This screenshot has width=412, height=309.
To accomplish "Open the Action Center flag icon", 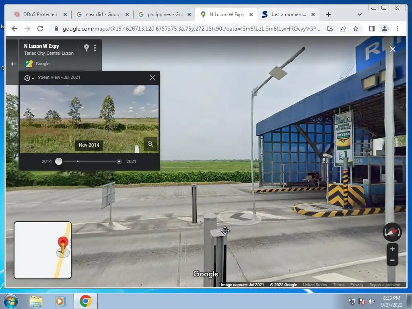I will [x=362, y=301].
